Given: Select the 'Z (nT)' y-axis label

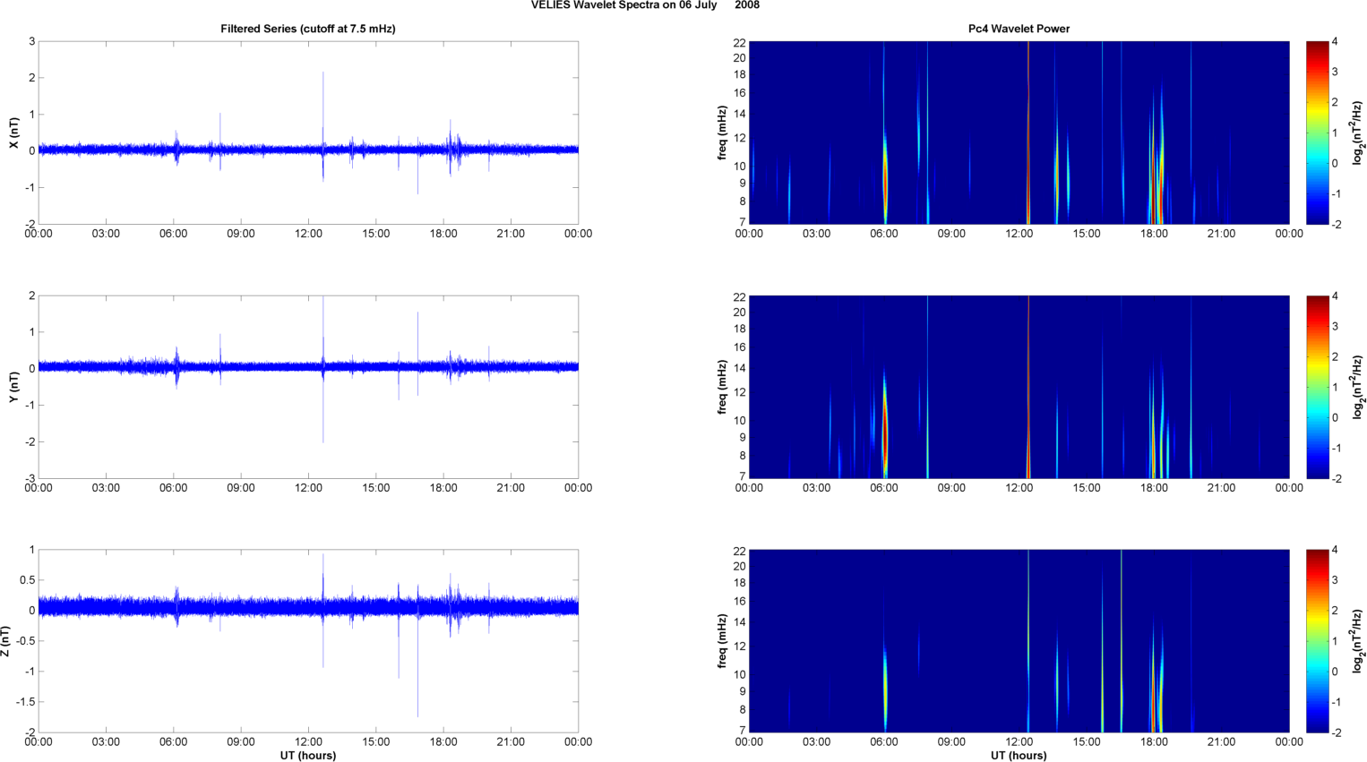Looking at the screenshot, I should (x=5, y=641).
